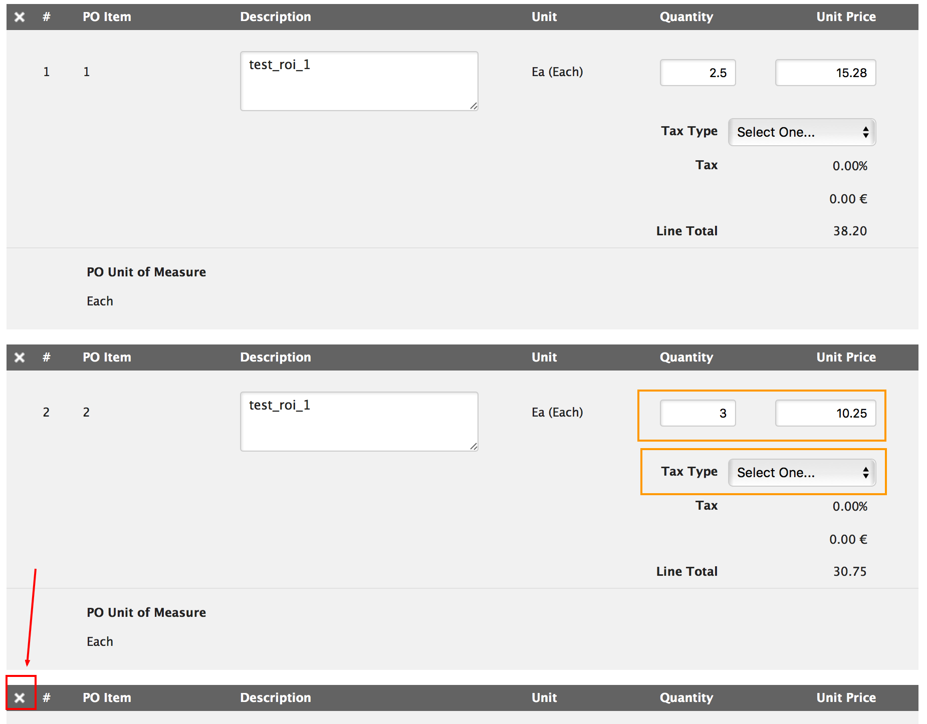Edit the quantity field showing 2.5
Screen dimensions: 927x724
click(698, 73)
